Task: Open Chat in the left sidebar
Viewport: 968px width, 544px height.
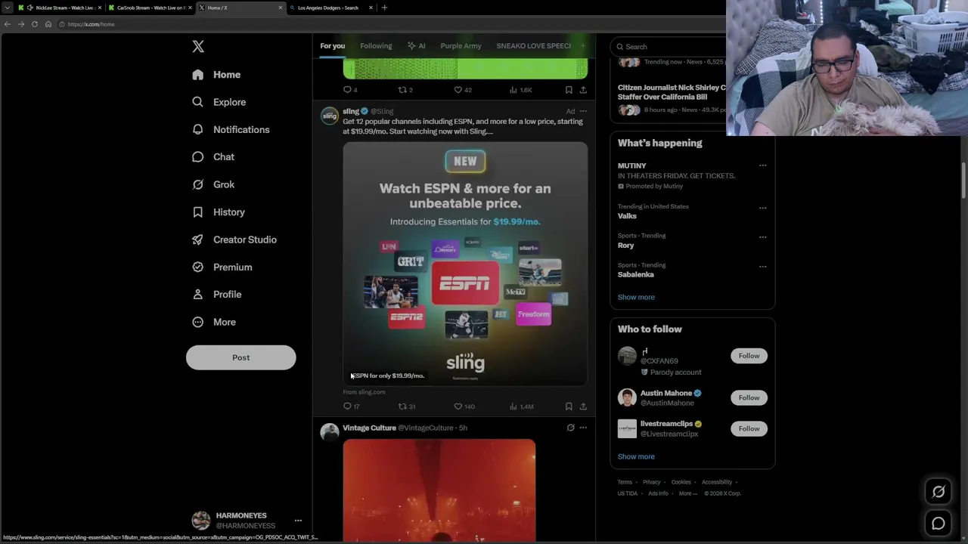Action: 213,157
